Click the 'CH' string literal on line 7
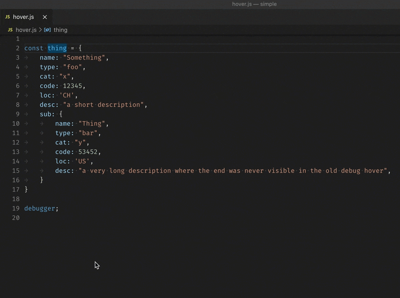The width and height of the screenshot is (400, 298). tap(66, 95)
